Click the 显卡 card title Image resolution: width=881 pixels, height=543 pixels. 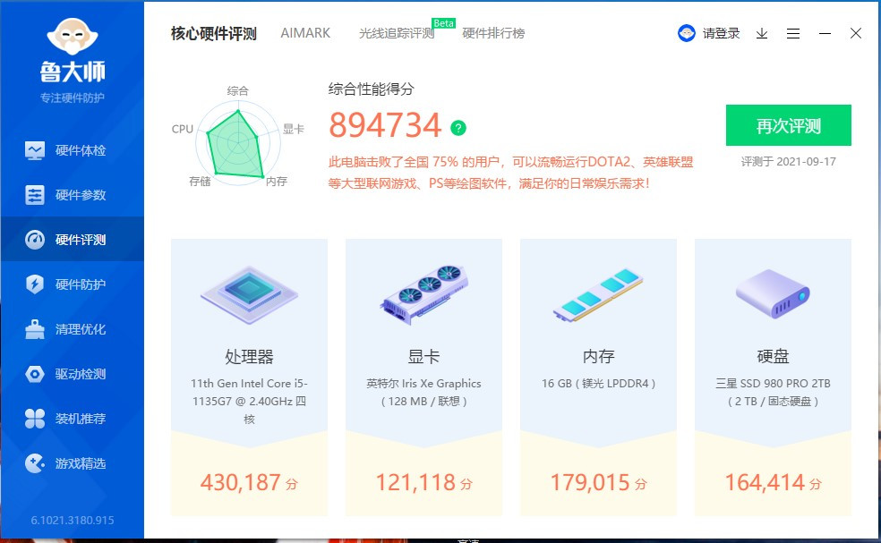coord(423,357)
